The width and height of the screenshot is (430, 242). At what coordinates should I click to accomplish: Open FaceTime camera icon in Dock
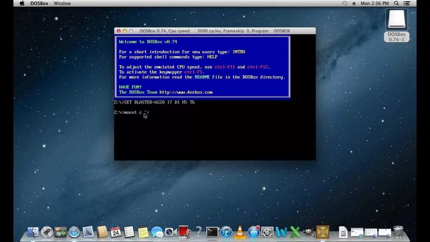tap(171, 232)
